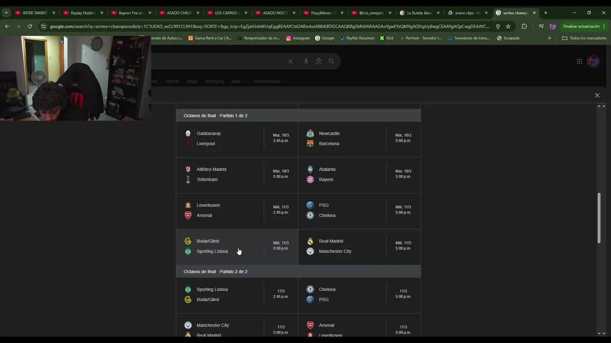Open the Servidores de trans... bookmark
This screenshot has height=343, width=611.
(x=469, y=38)
